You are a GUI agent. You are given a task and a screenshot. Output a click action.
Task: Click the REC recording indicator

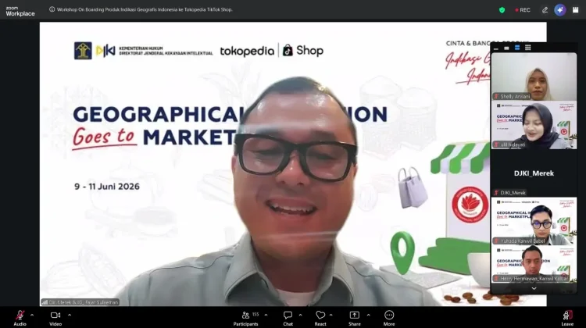pos(523,10)
